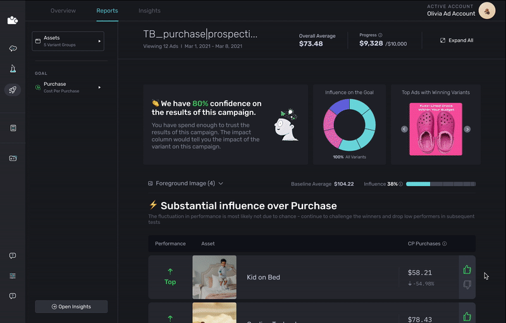
Task: Click the speech cloud icon in sidebar
Action: click(x=13, y=49)
